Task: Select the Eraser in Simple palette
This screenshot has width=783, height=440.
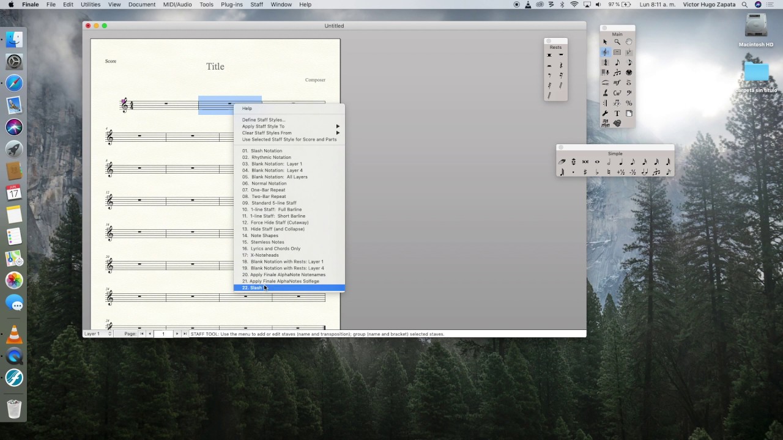Action: coord(562,162)
